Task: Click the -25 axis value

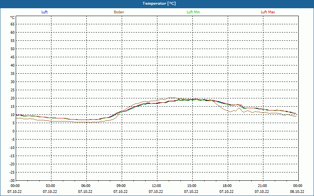Action: tap(12, 172)
